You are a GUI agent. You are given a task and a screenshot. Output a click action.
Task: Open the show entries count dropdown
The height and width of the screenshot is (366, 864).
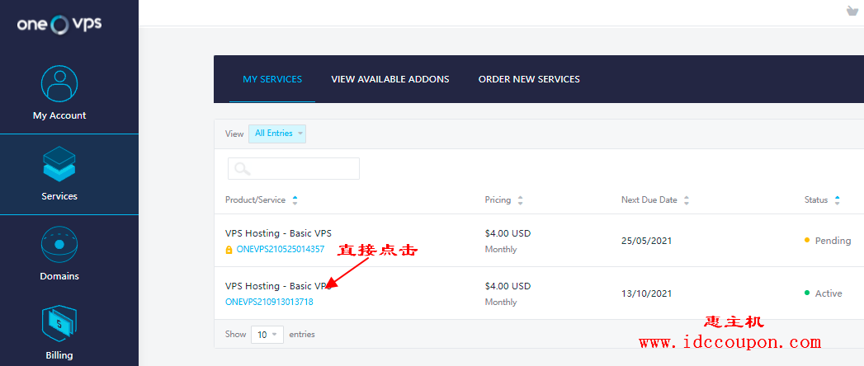click(267, 335)
